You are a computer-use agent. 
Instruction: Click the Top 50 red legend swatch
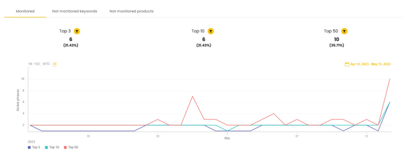pyautogui.click(x=65, y=147)
